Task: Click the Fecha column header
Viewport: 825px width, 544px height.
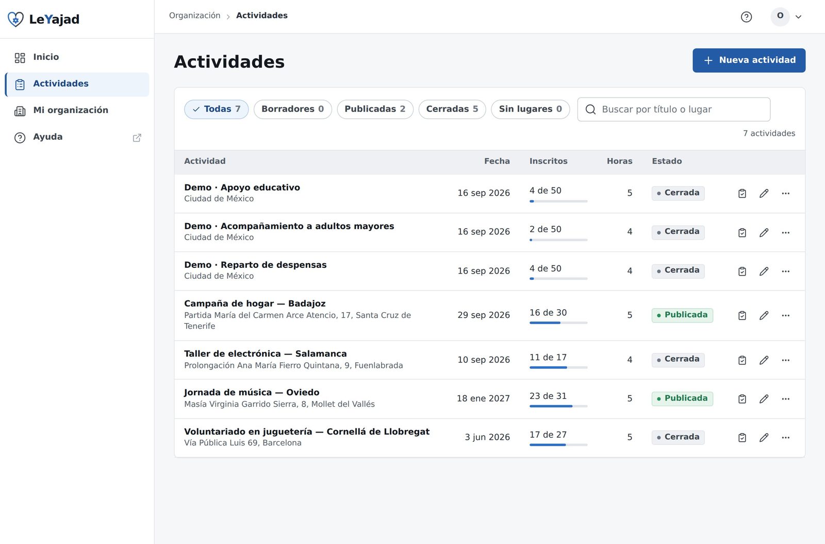Action: tap(497, 161)
